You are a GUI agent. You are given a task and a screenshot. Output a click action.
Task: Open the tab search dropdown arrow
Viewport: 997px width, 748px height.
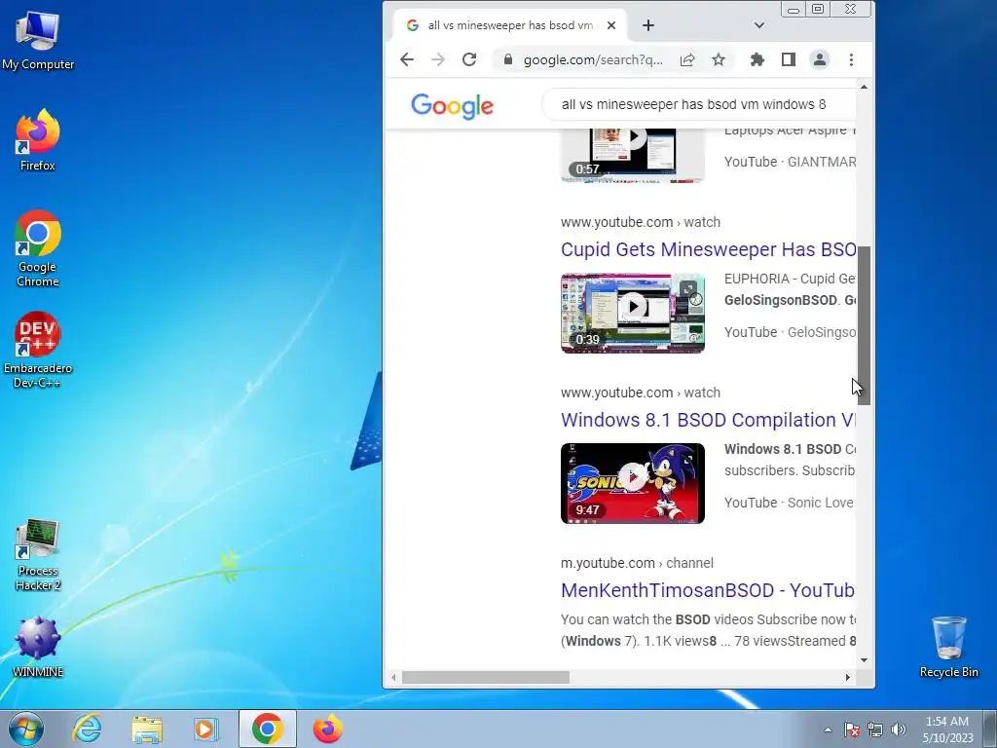coord(759,25)
